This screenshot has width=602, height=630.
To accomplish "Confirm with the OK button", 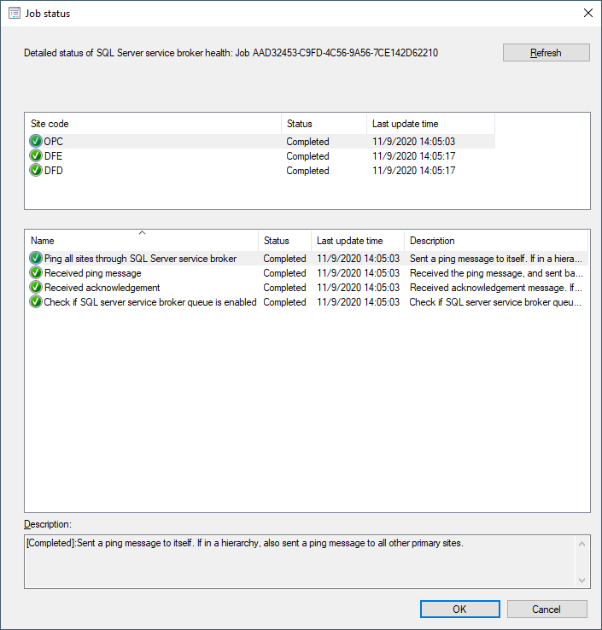I will point(460,610).
